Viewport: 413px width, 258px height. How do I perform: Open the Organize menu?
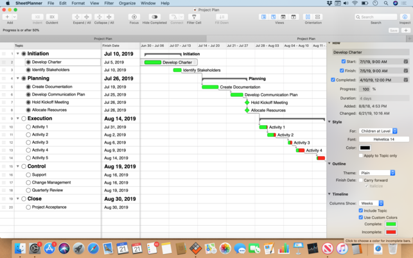point(127,3)
